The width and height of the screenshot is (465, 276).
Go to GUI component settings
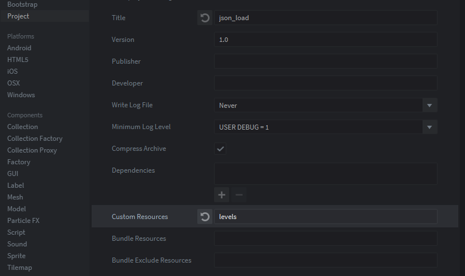[13, 174]
